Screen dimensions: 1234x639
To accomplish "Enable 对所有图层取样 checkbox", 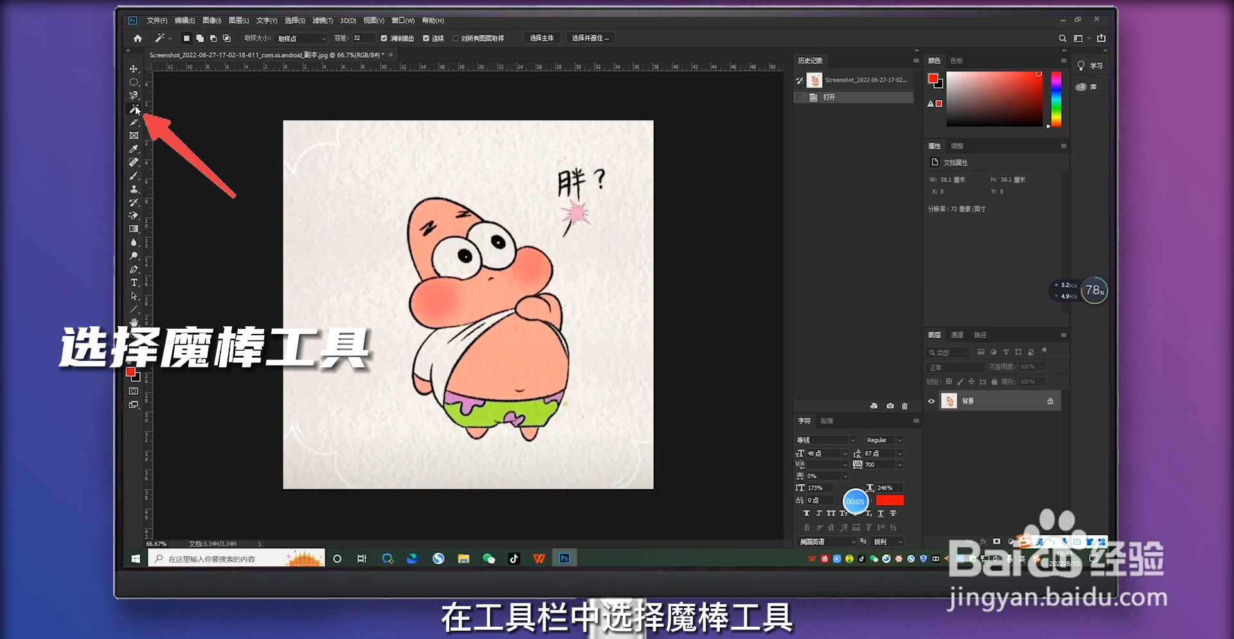I will [455, 39].
